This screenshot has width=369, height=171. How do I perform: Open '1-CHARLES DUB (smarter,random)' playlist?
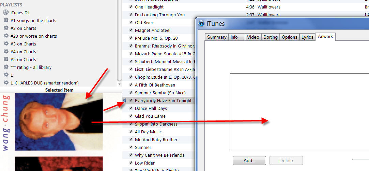click(45, 83)
